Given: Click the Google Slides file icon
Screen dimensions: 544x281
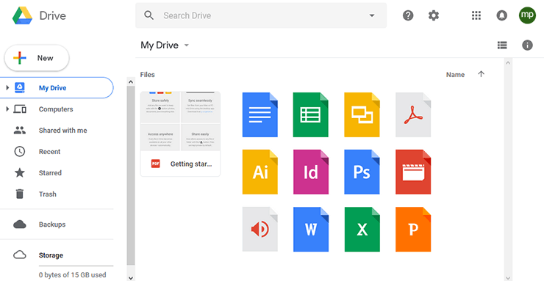Looking at the screenshot, I should 362,114.
